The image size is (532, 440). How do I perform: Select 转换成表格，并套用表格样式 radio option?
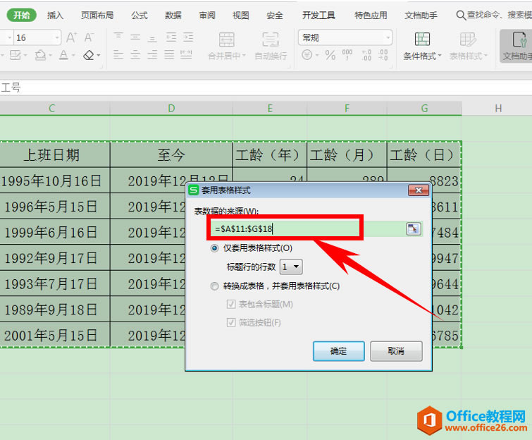point(214,286)
